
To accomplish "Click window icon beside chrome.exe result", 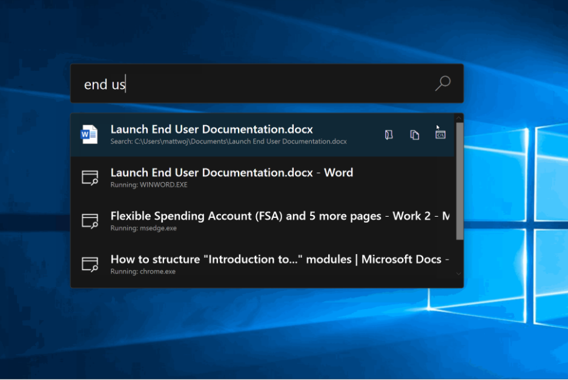I will [x=90, y=264].
